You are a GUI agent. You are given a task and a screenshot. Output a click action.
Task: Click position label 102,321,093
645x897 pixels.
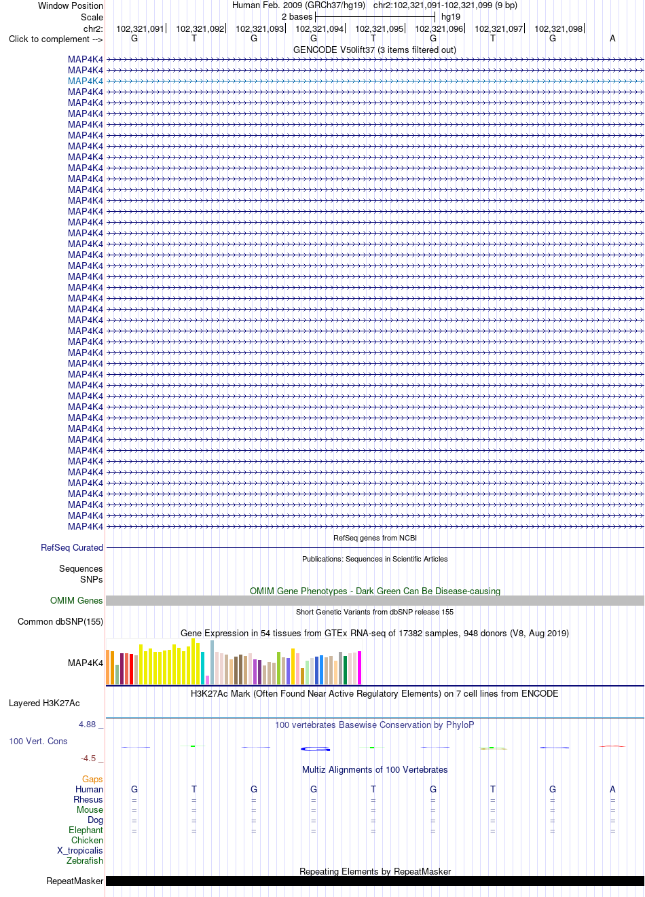coord(260,29)
